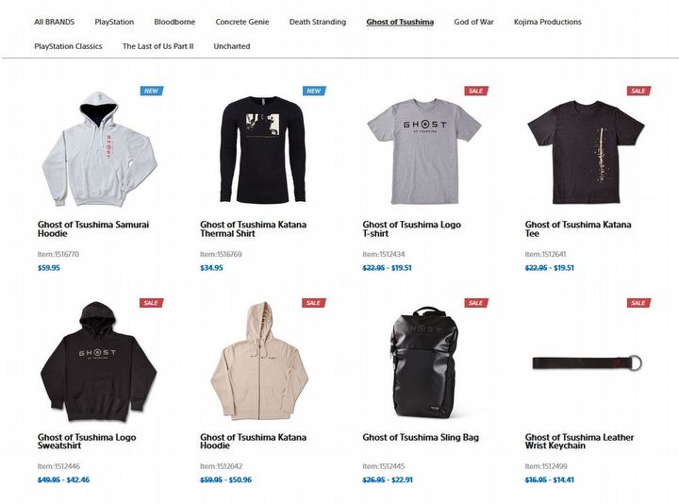Click the SALE badge on Leather Wrist Keychain

[639, 303]
